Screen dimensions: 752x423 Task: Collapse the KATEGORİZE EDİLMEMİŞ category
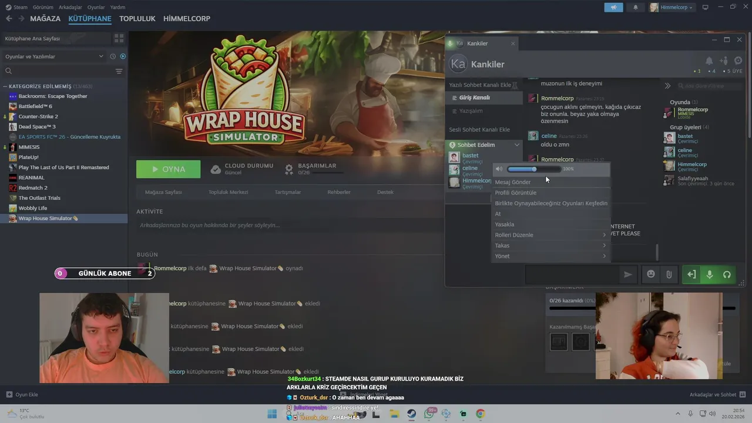(5, 86)
